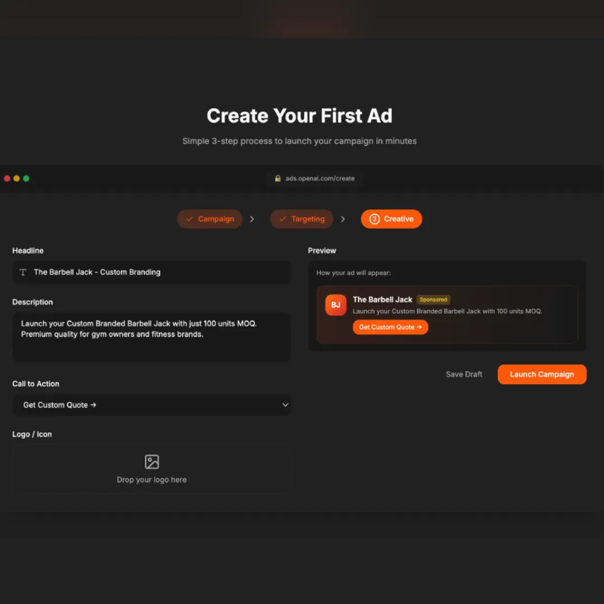
Task: Click Get Custom Quote in the preview
Action: 390,327
